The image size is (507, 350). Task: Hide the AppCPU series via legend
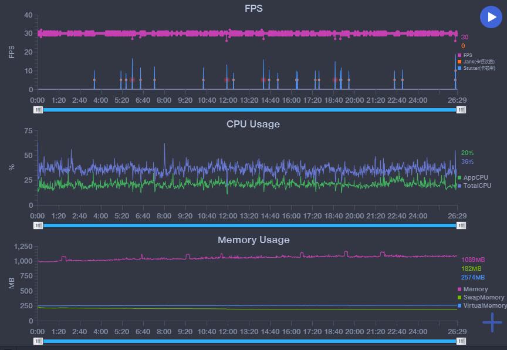coord(473,177)
